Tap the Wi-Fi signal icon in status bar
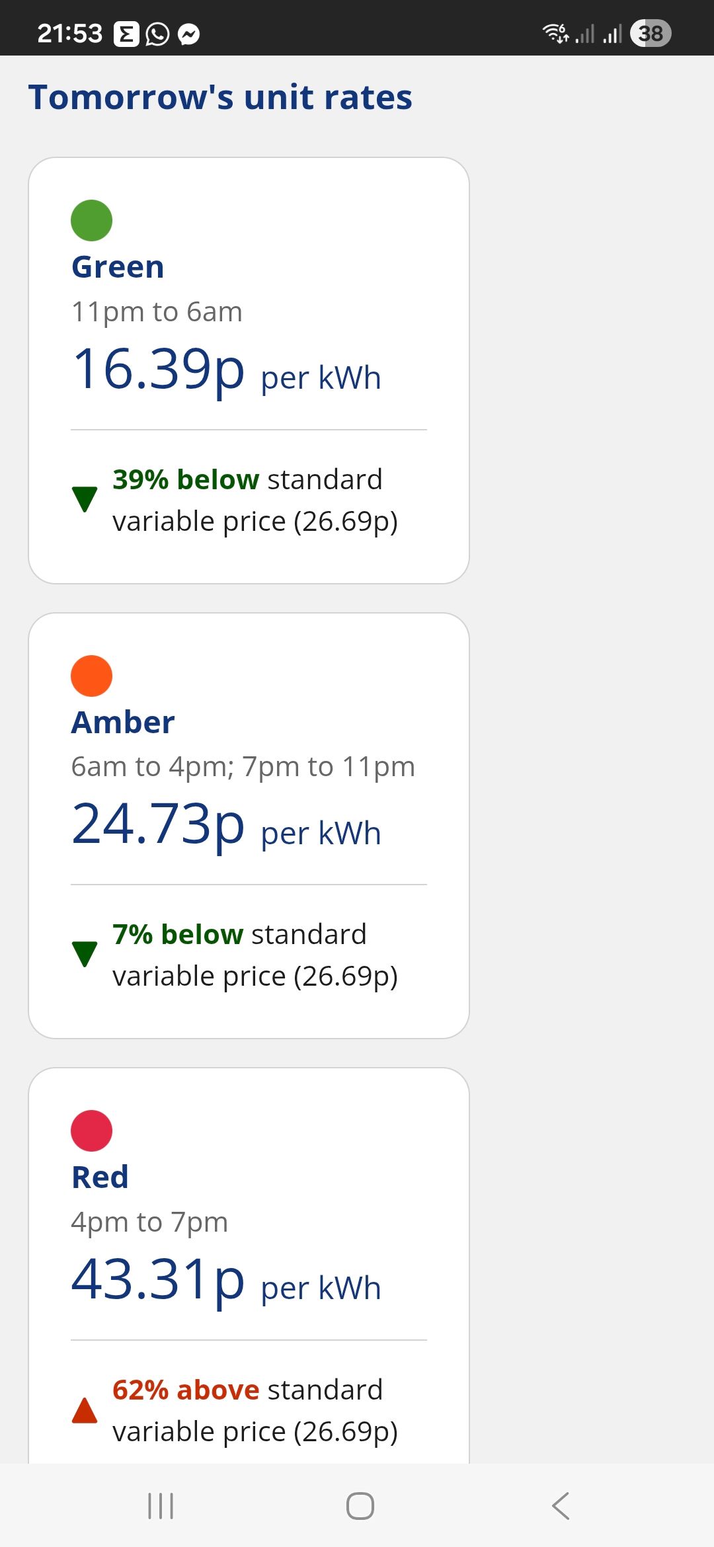This screenshot has height=1547, width=714. pos(555,32)
